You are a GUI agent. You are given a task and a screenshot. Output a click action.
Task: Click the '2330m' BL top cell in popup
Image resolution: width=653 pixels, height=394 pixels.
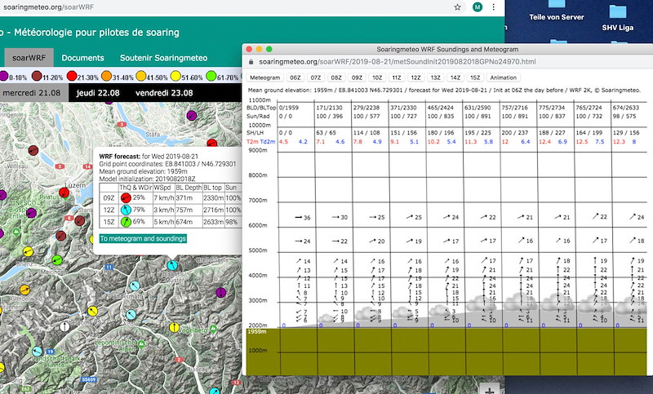tap(213, 198)
